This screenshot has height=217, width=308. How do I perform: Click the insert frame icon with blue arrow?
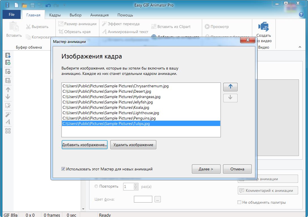pyautogui.click(x=8, y=55)
